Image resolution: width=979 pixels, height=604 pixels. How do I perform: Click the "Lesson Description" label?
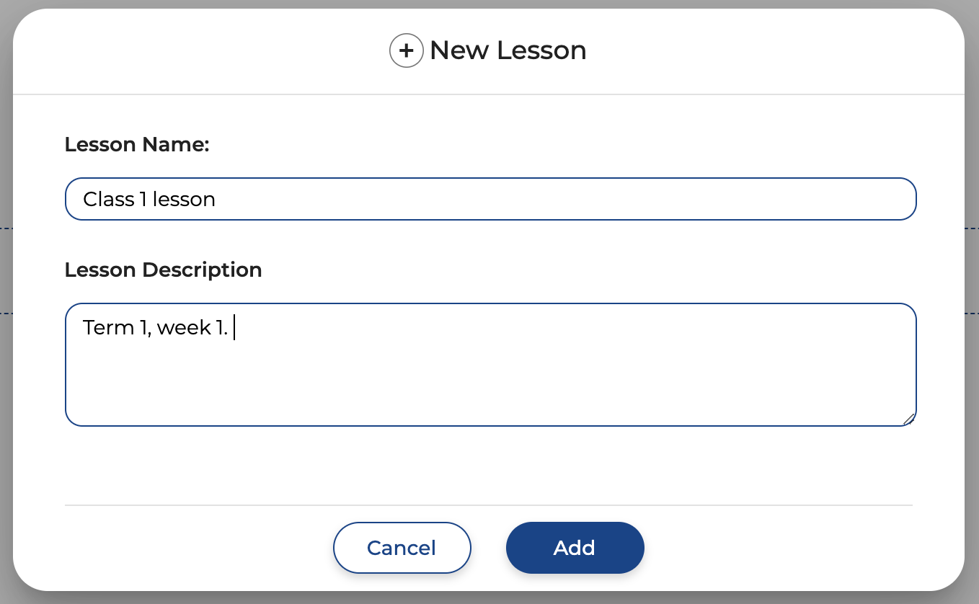click(163, 270)
